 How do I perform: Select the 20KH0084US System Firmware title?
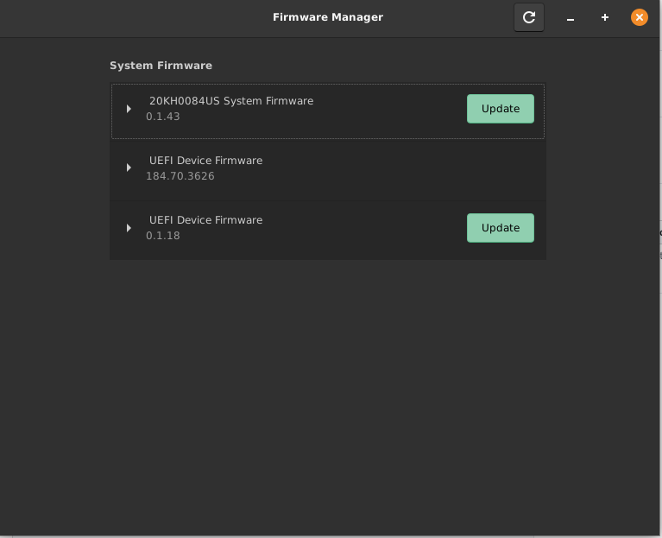(231, 101)
